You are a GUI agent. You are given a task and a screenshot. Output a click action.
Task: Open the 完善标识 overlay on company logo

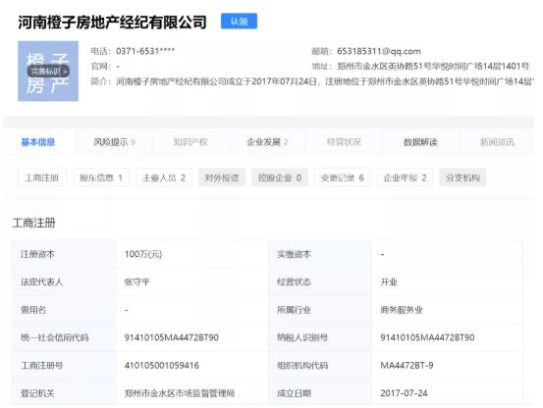click(48, 72)
